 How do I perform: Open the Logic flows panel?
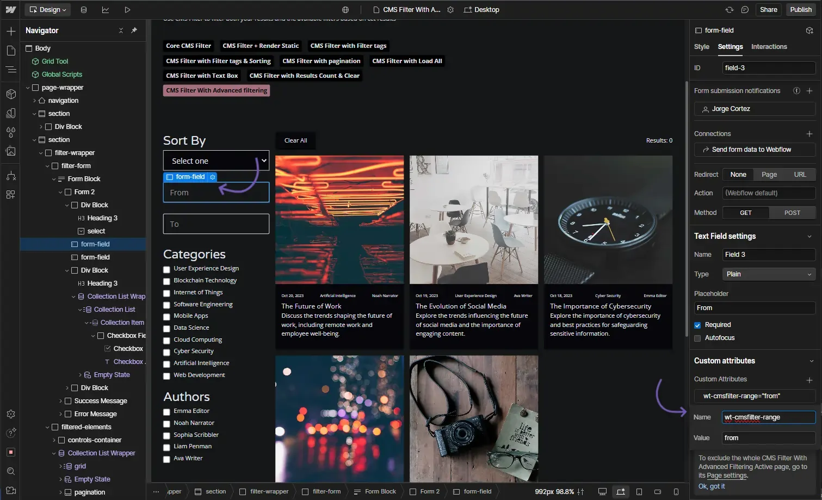tap(11, 176)
